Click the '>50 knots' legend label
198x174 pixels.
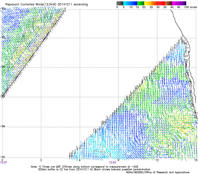(190, 7)
